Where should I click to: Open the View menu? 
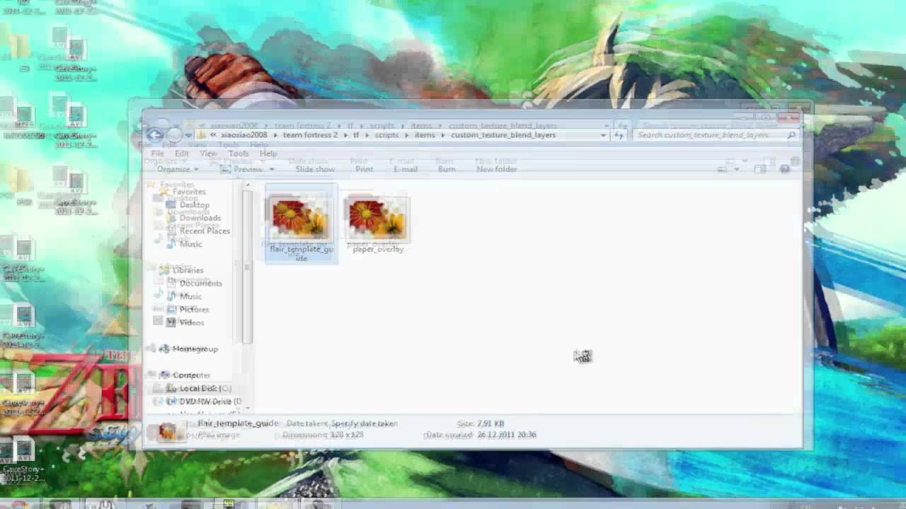[x=208, y=153]
